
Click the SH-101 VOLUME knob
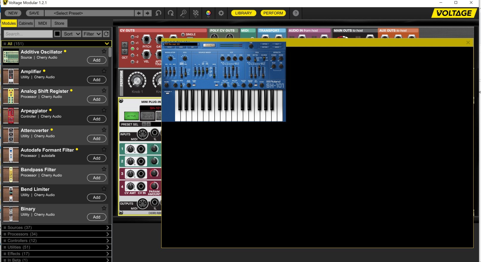(166, 85)
